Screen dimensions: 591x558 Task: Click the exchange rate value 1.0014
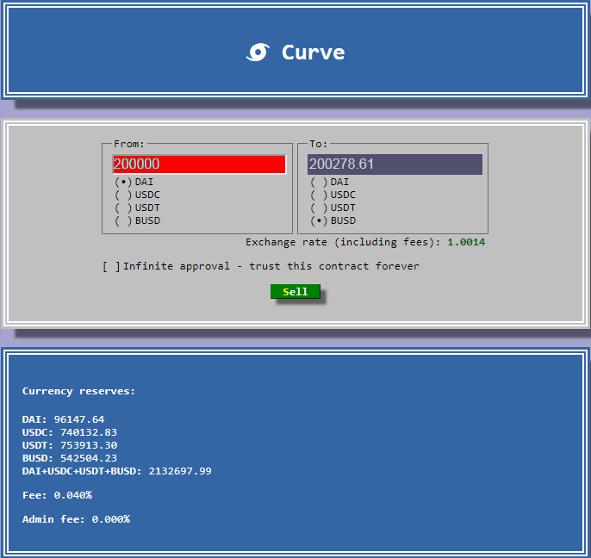[x=466, y=242]
